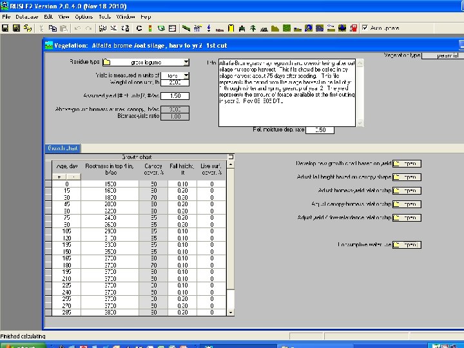This screenshot has height=348, width=464.
Task: Click the Paste clipboard icon
Action: click(64, 28)
